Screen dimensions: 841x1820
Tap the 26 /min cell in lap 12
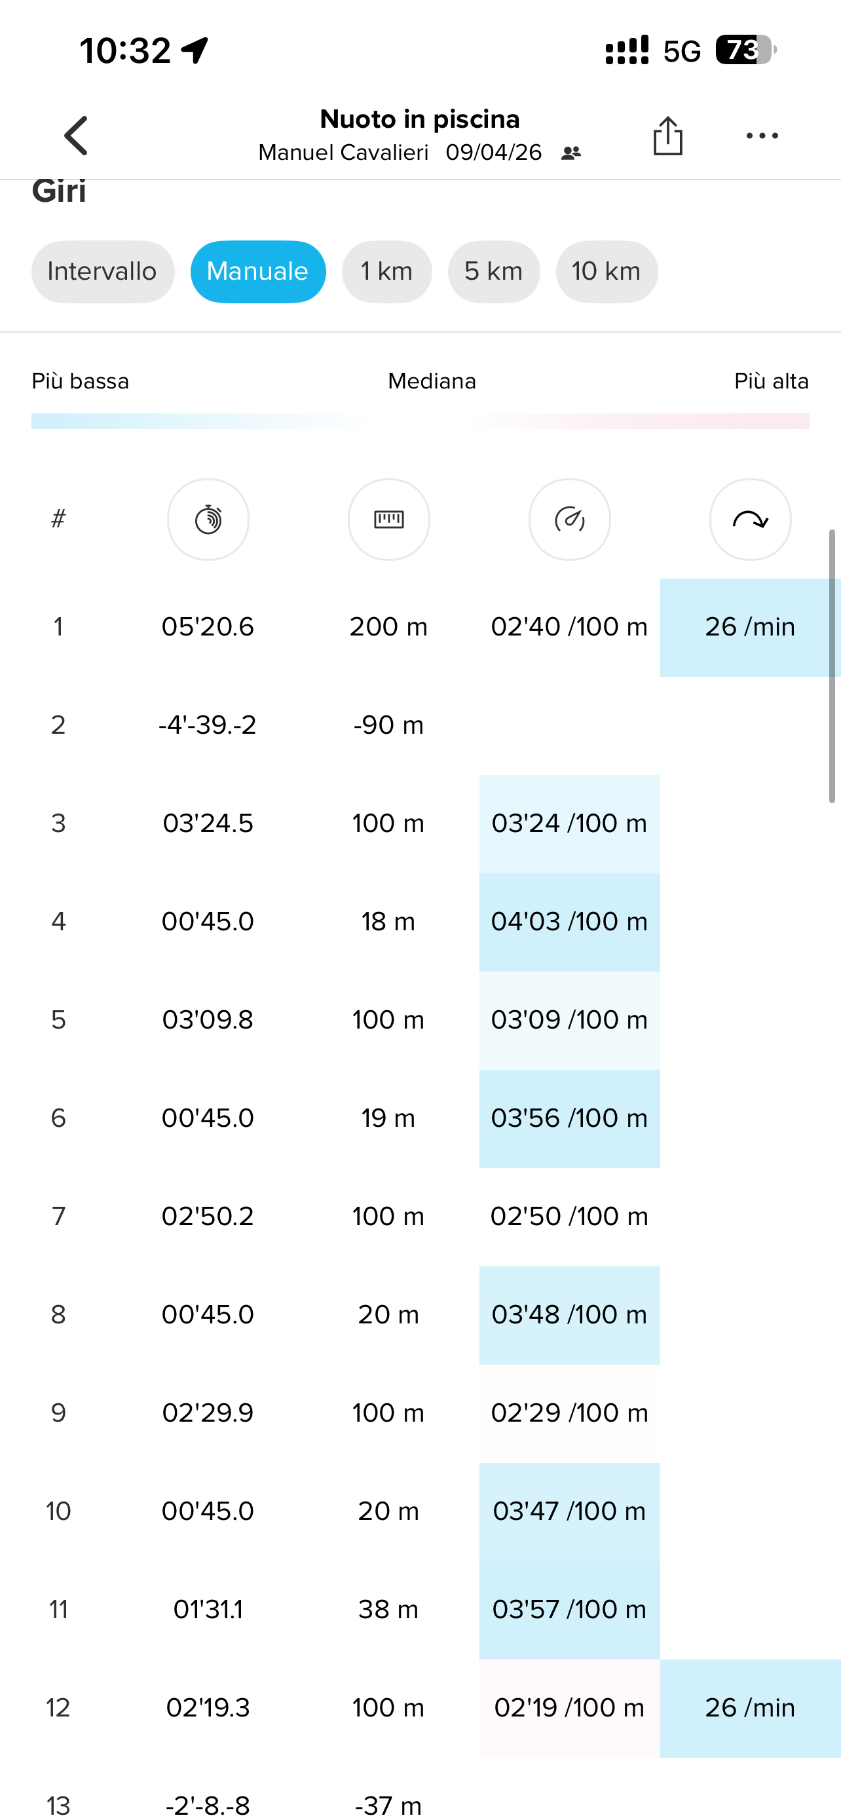pos(750,1708)
